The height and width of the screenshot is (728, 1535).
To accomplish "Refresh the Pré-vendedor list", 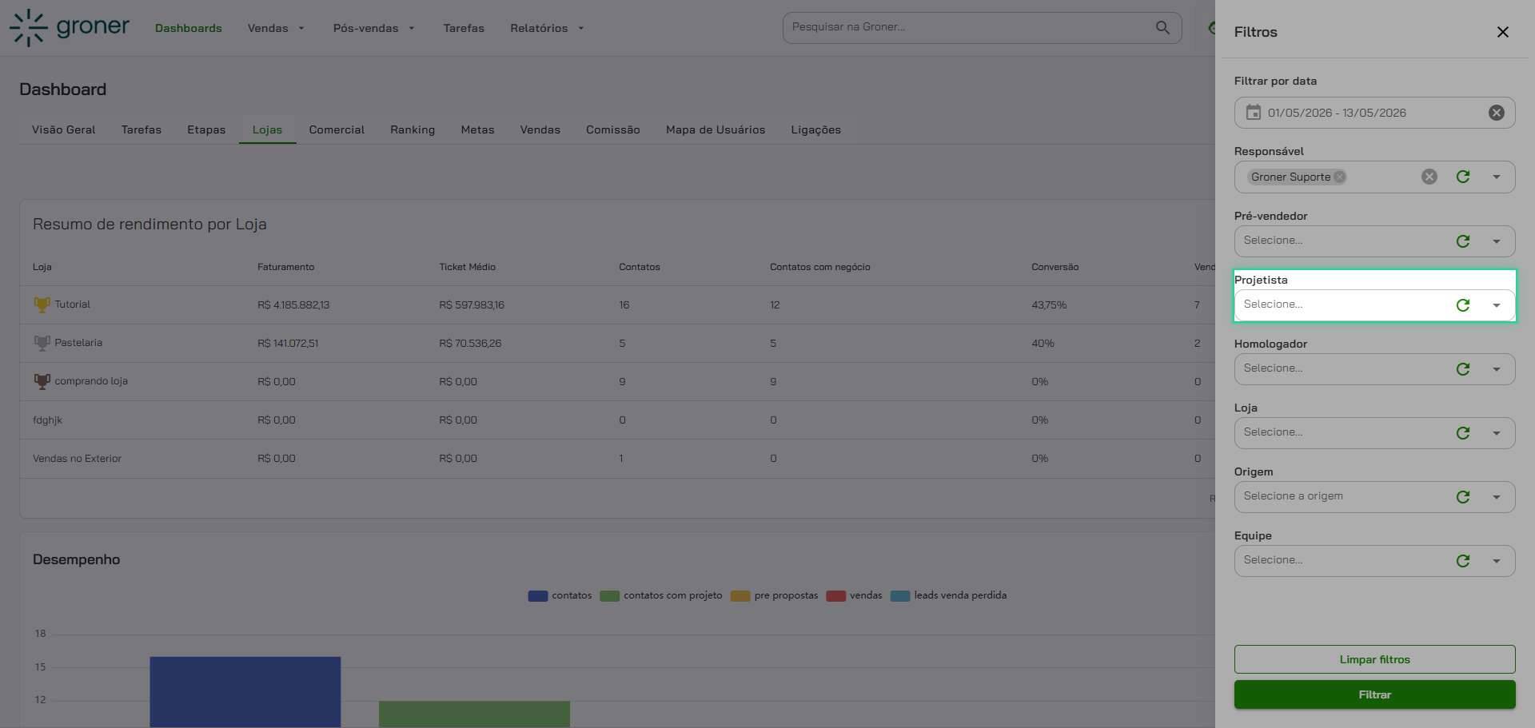I will click(1462, 241).
